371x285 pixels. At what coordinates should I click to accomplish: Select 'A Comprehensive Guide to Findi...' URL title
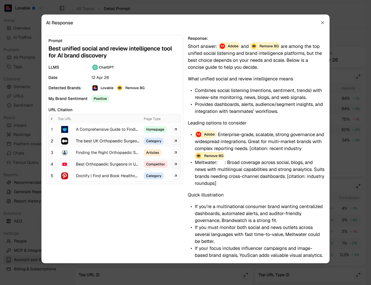pos(107,129)
